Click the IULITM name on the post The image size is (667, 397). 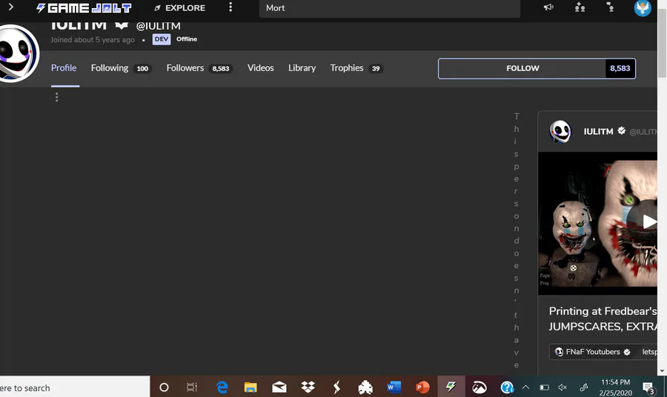click(598, 131)
